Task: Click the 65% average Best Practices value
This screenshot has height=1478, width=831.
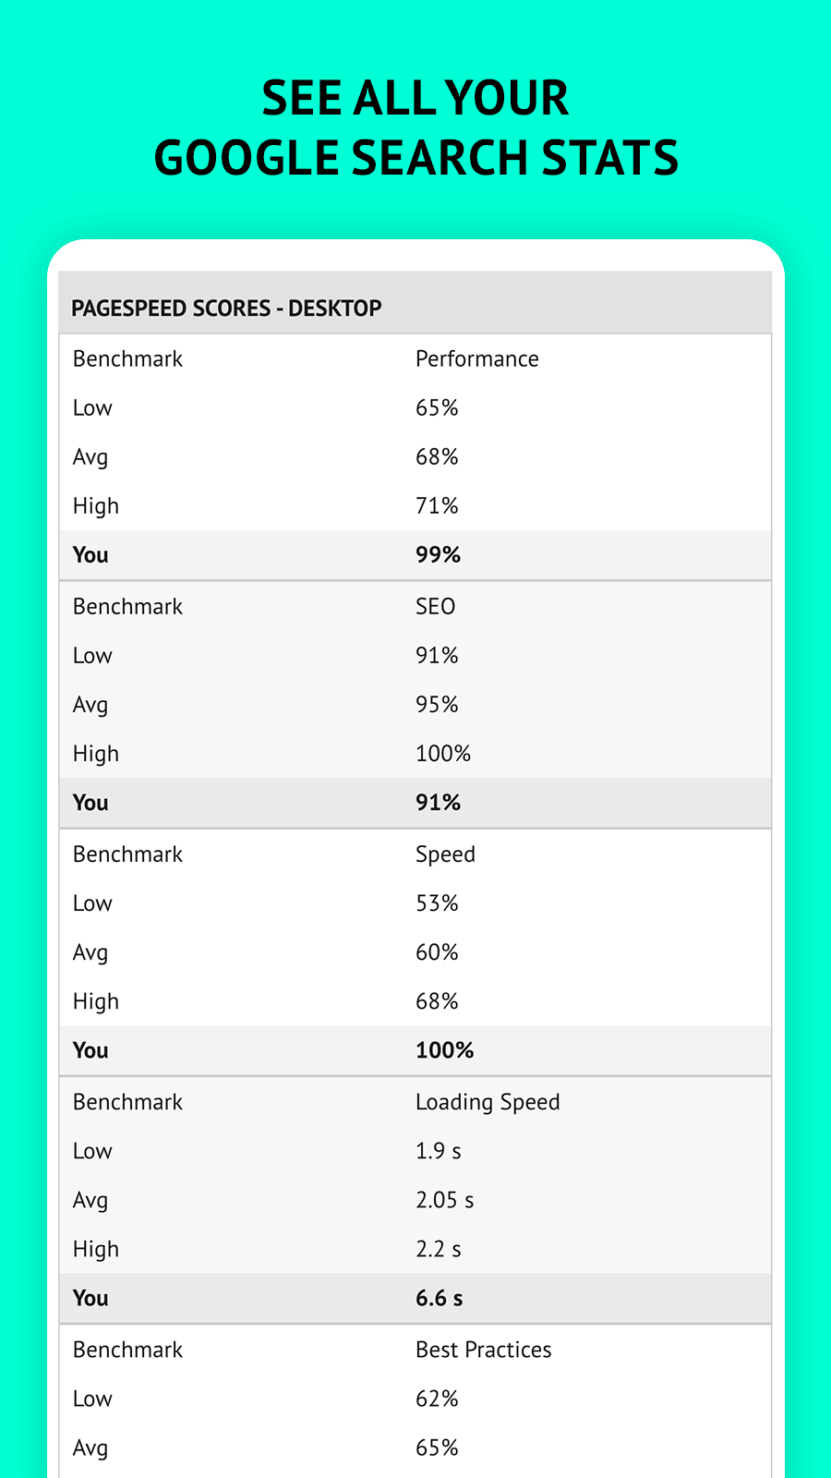Action: (x=437, y=1447)
